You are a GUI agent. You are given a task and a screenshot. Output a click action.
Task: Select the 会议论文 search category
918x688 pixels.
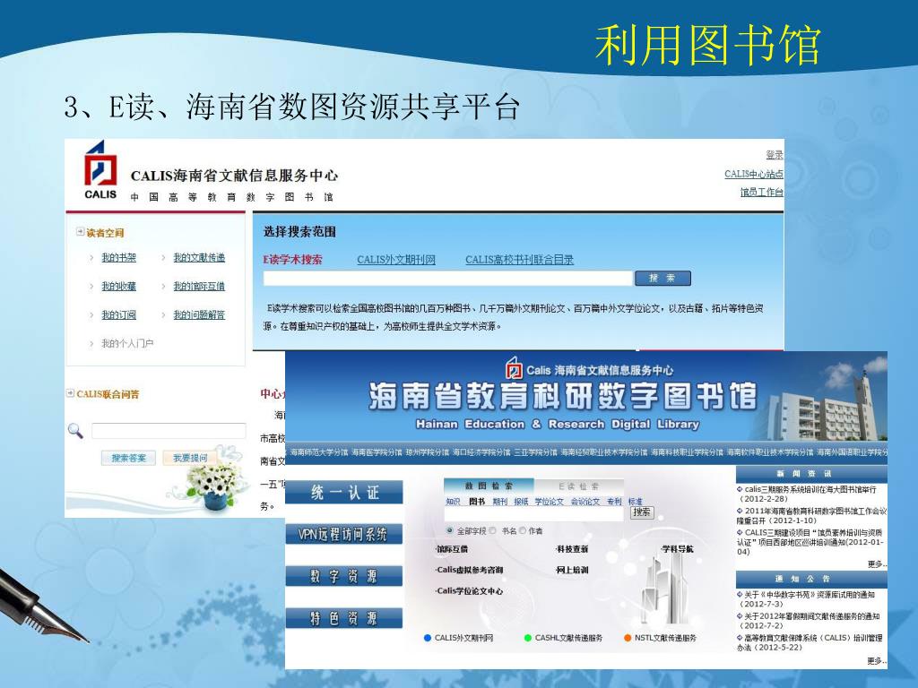point(585,502)
